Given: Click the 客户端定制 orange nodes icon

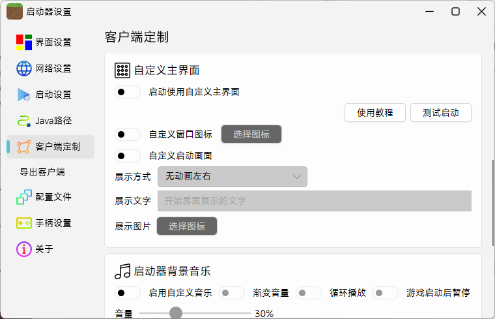Looking at the screenshot, I should 24,147.
